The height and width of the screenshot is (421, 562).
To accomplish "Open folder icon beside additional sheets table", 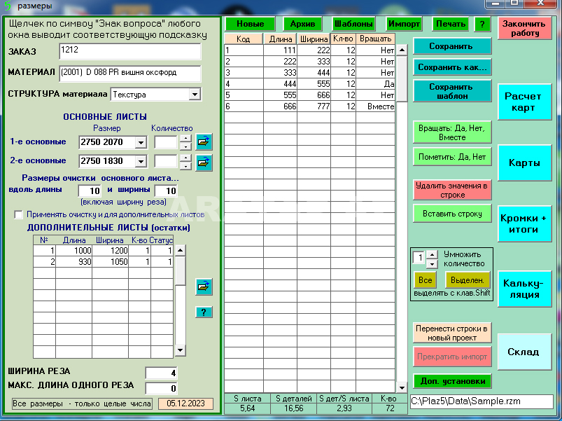I will [204, 287].
